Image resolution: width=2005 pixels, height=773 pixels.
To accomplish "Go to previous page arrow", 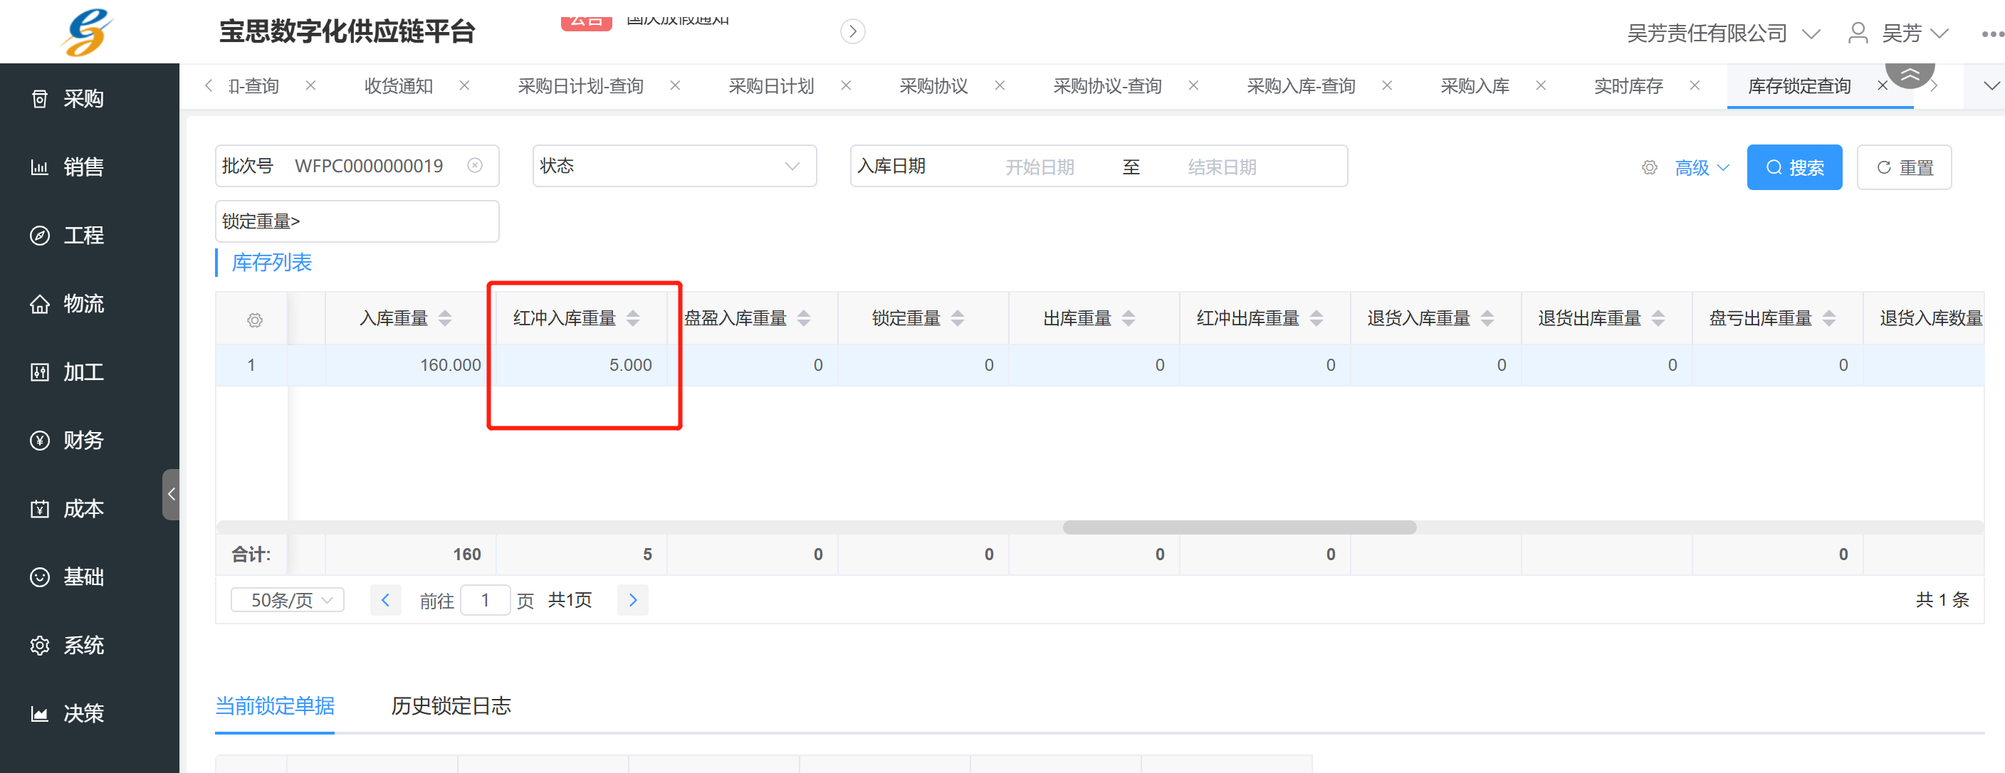I will pos(385,600).
